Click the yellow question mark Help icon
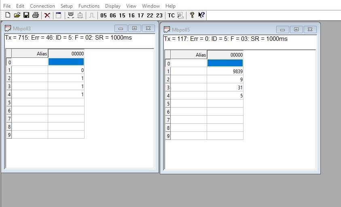 click(192, 15)
